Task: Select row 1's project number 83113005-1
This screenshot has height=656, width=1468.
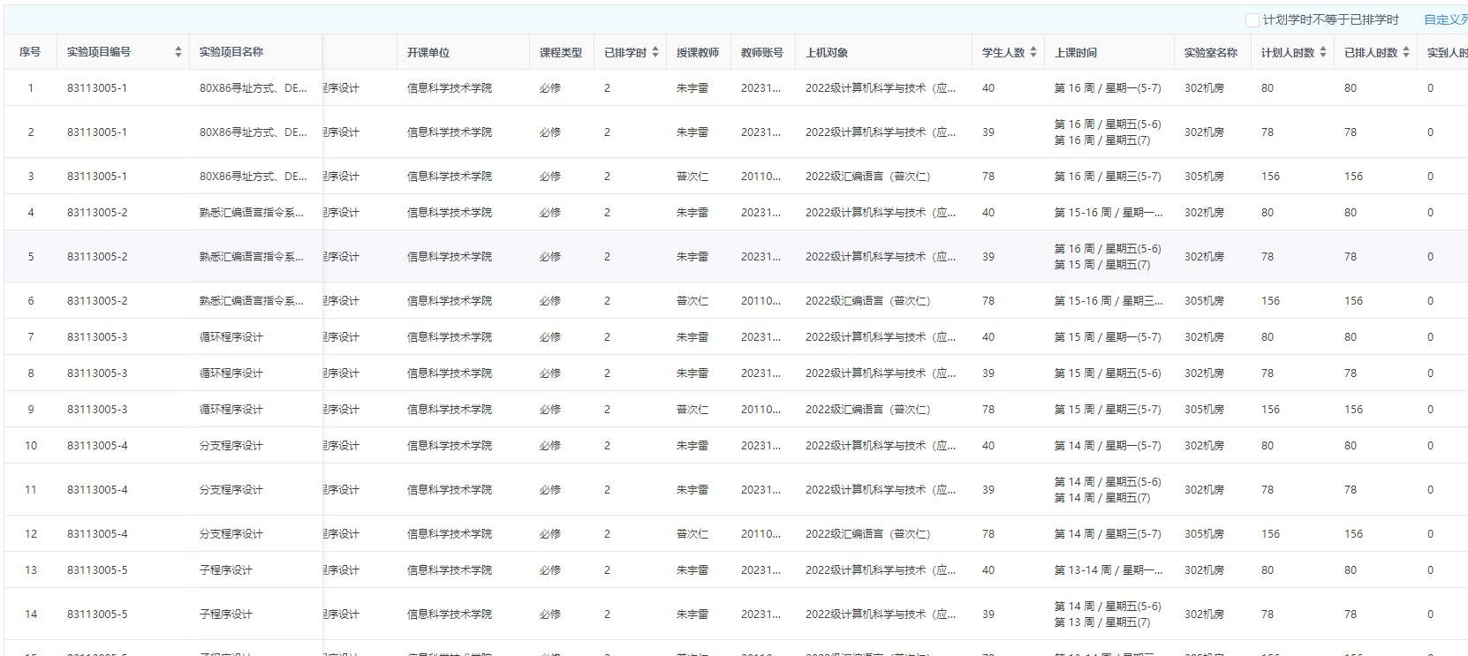Action: 97,88
